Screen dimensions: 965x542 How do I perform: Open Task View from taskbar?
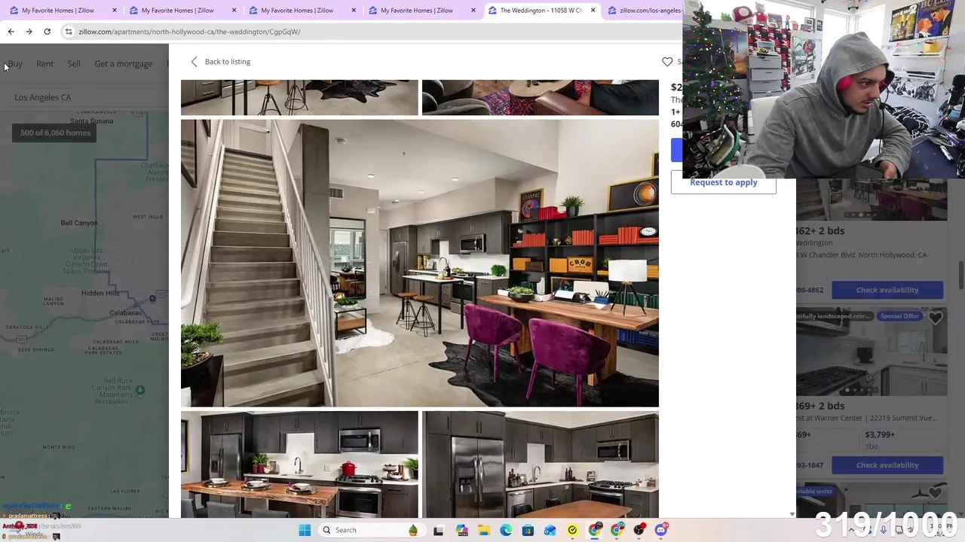click(438, 530)
